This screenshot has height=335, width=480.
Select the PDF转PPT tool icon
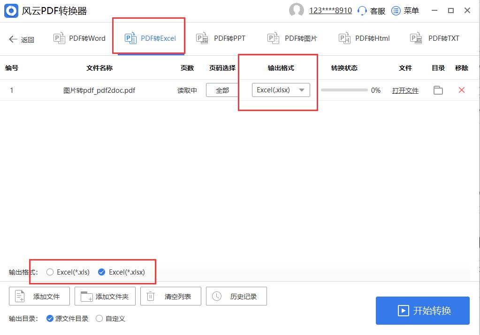click(202, 38)
